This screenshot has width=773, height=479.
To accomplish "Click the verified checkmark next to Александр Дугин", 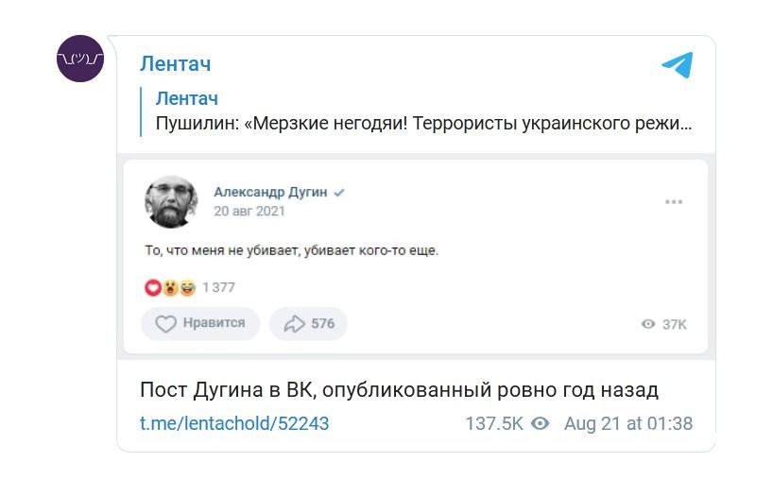I will [x=338, y=193].
